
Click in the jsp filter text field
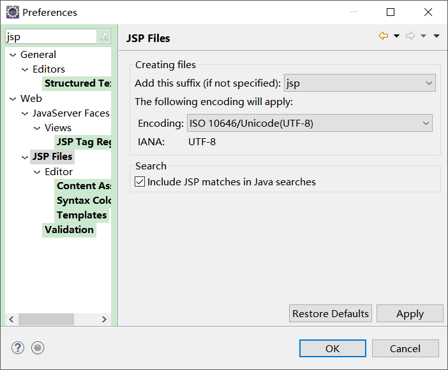click(51, 37)
